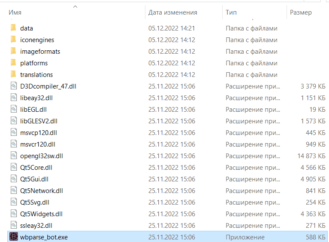329x242 pixels.
Task: Select file name opengl32sw.dll
Action: [42, 156]
